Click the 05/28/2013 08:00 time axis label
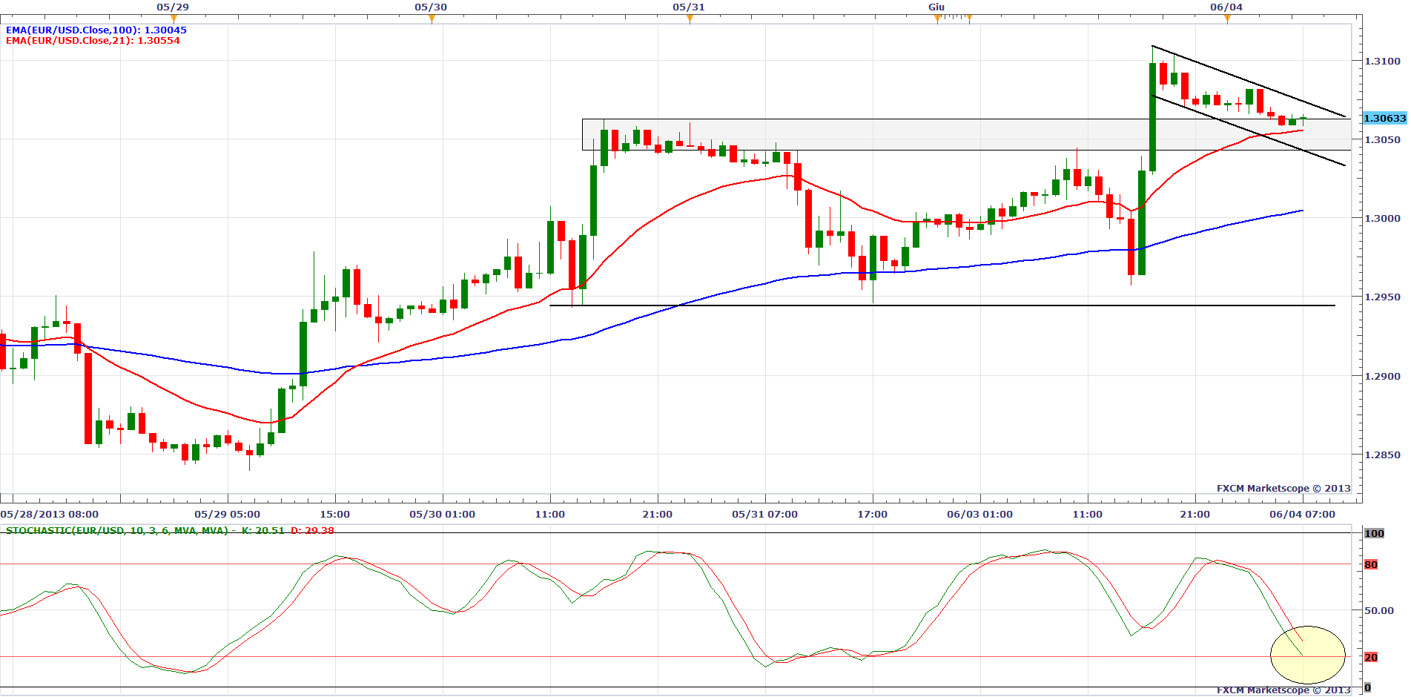The image size is (1411, 697). pyautogui.click(x=50, y=514)
